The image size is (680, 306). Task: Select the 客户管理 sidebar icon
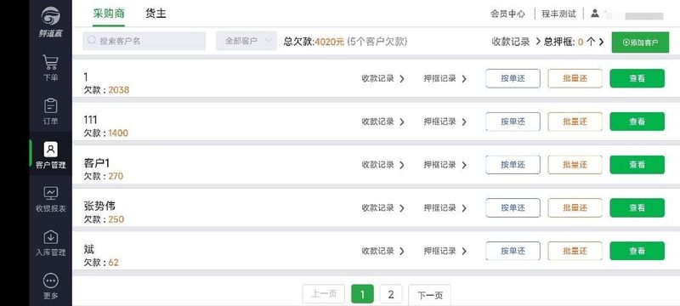(x=51, y=149)
